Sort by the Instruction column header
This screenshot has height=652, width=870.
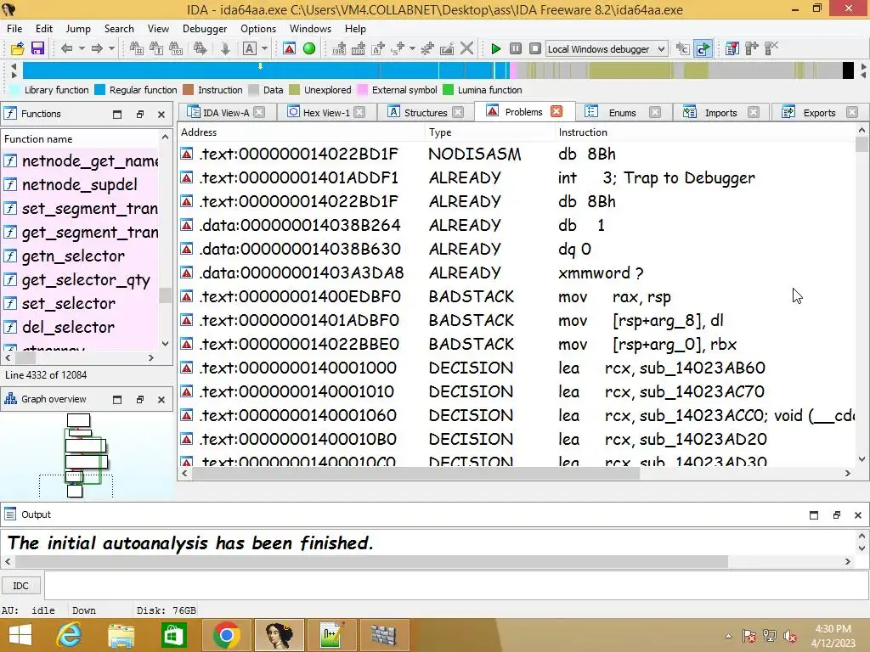click(704, 132)
